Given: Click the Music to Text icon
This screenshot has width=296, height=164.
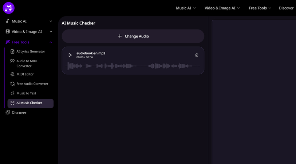Looking at the screenshot, I should tap(12, 93).
